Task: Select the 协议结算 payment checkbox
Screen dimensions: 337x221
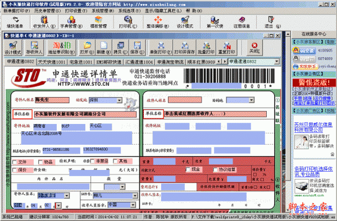Action: pyautogui.click(x=215, y=170)
